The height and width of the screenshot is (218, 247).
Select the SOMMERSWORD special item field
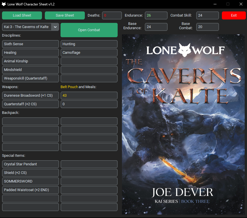tap(31, 181)
